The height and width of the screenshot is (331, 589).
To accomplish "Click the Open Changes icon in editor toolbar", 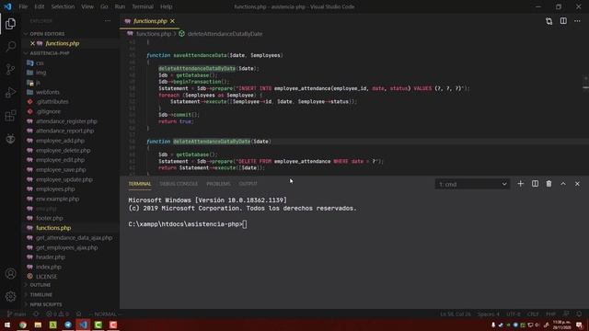I will pos(549,21).
